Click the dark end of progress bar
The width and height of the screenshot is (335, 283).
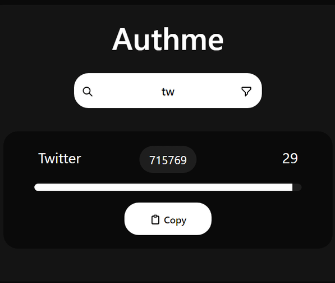tap(297, 187)
